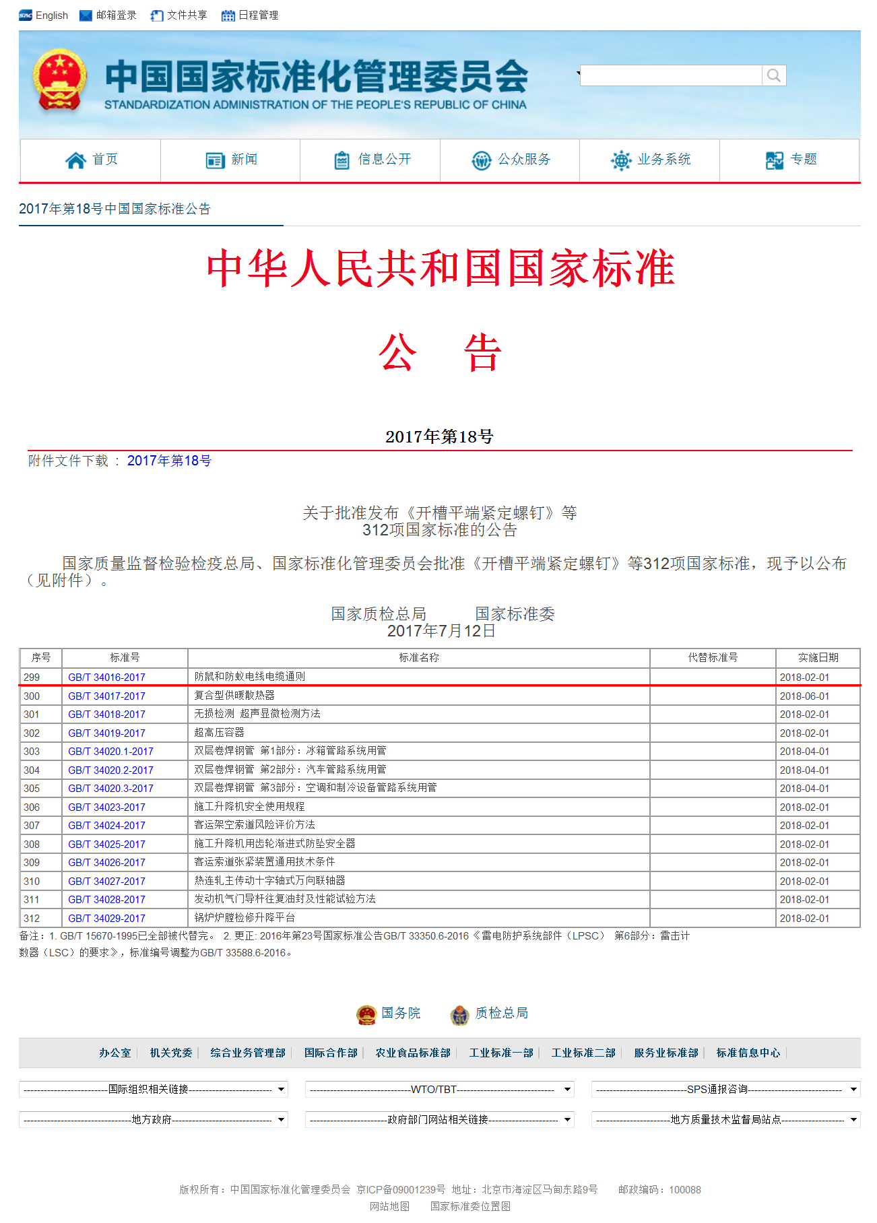Open the 工业标准二部 link
This screenshot has width=877, height=1223.
[583, 1053]
